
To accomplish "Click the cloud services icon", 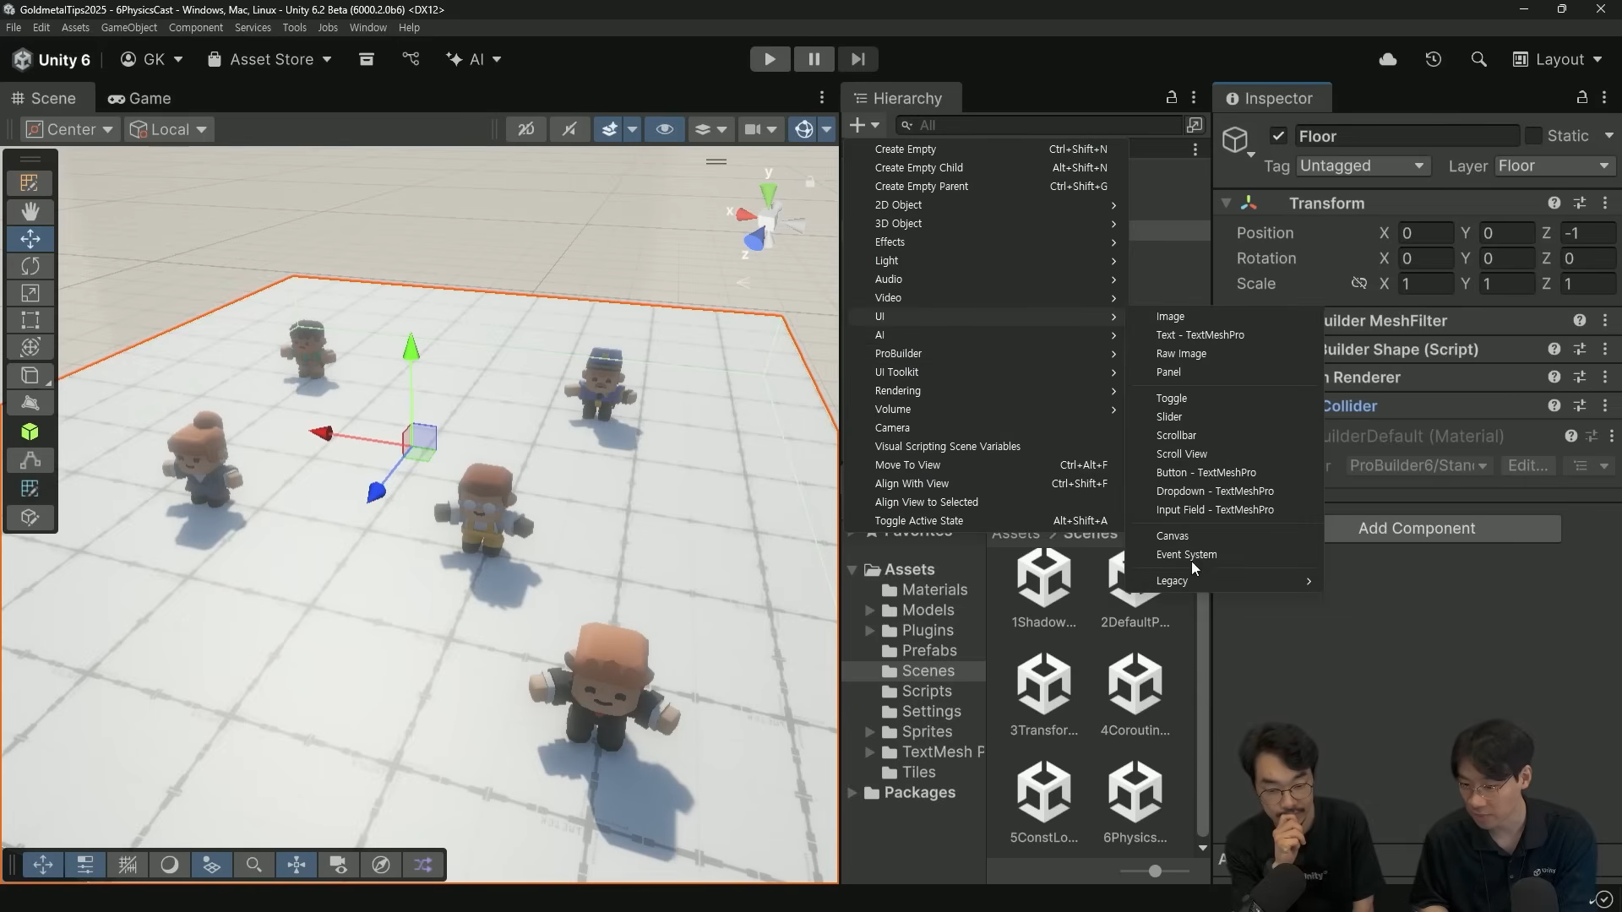I will [1388, 59].
